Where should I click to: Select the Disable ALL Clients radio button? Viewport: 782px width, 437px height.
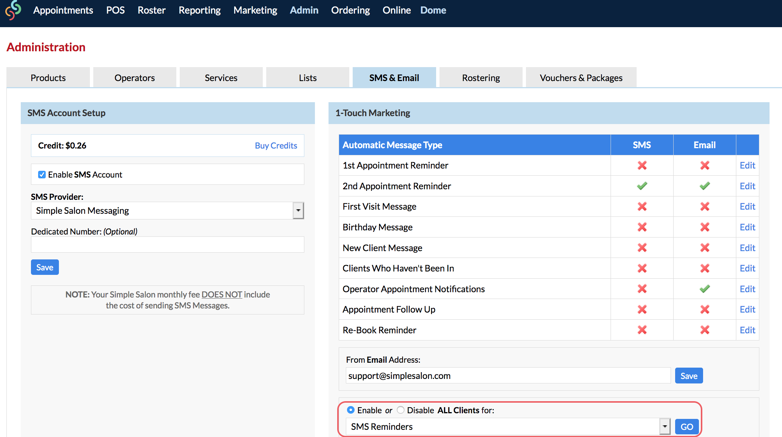401,410
